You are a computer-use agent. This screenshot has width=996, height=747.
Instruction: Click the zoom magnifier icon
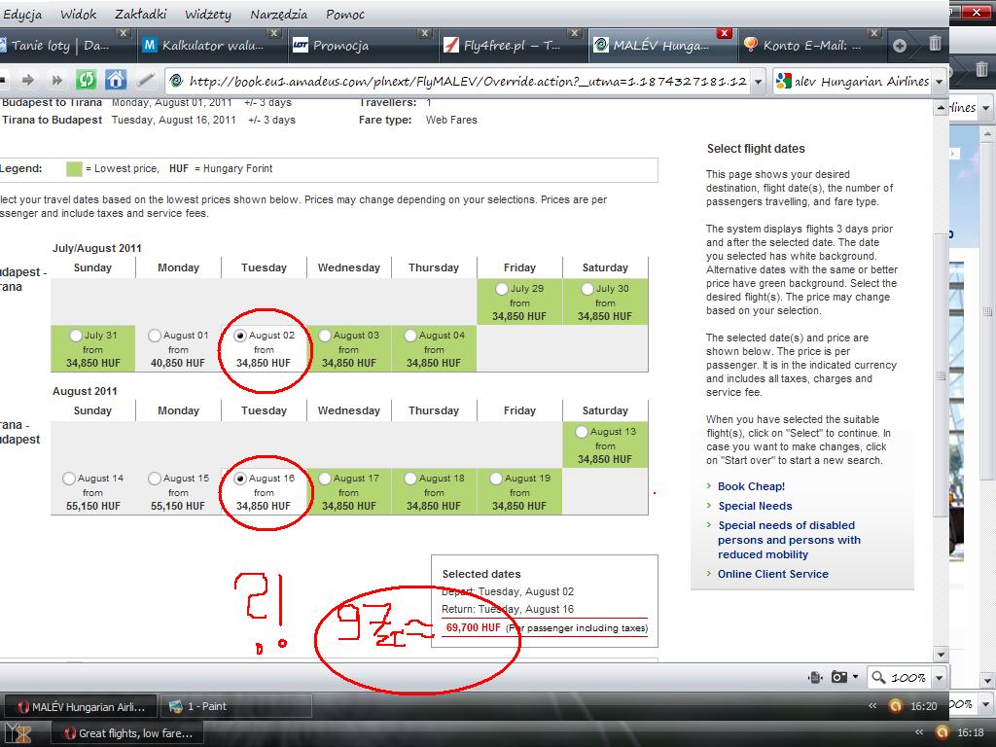pyautogui.click(x=878, y=677)
